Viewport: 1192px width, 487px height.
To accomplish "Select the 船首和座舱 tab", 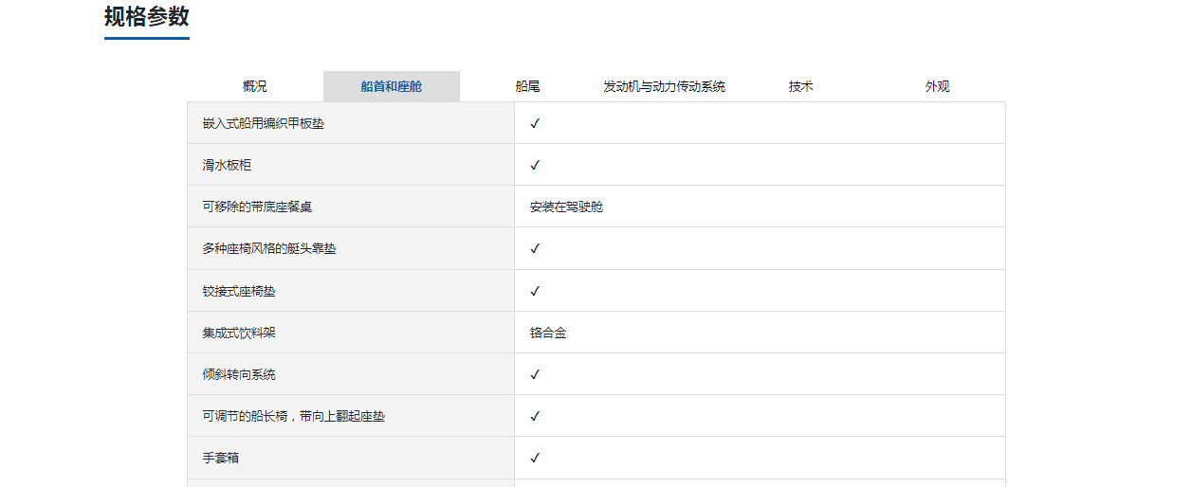I will click(392, 86).
